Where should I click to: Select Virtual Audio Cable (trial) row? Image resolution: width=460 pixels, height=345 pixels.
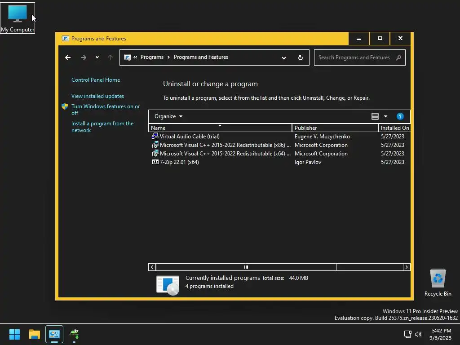(279, 137)
